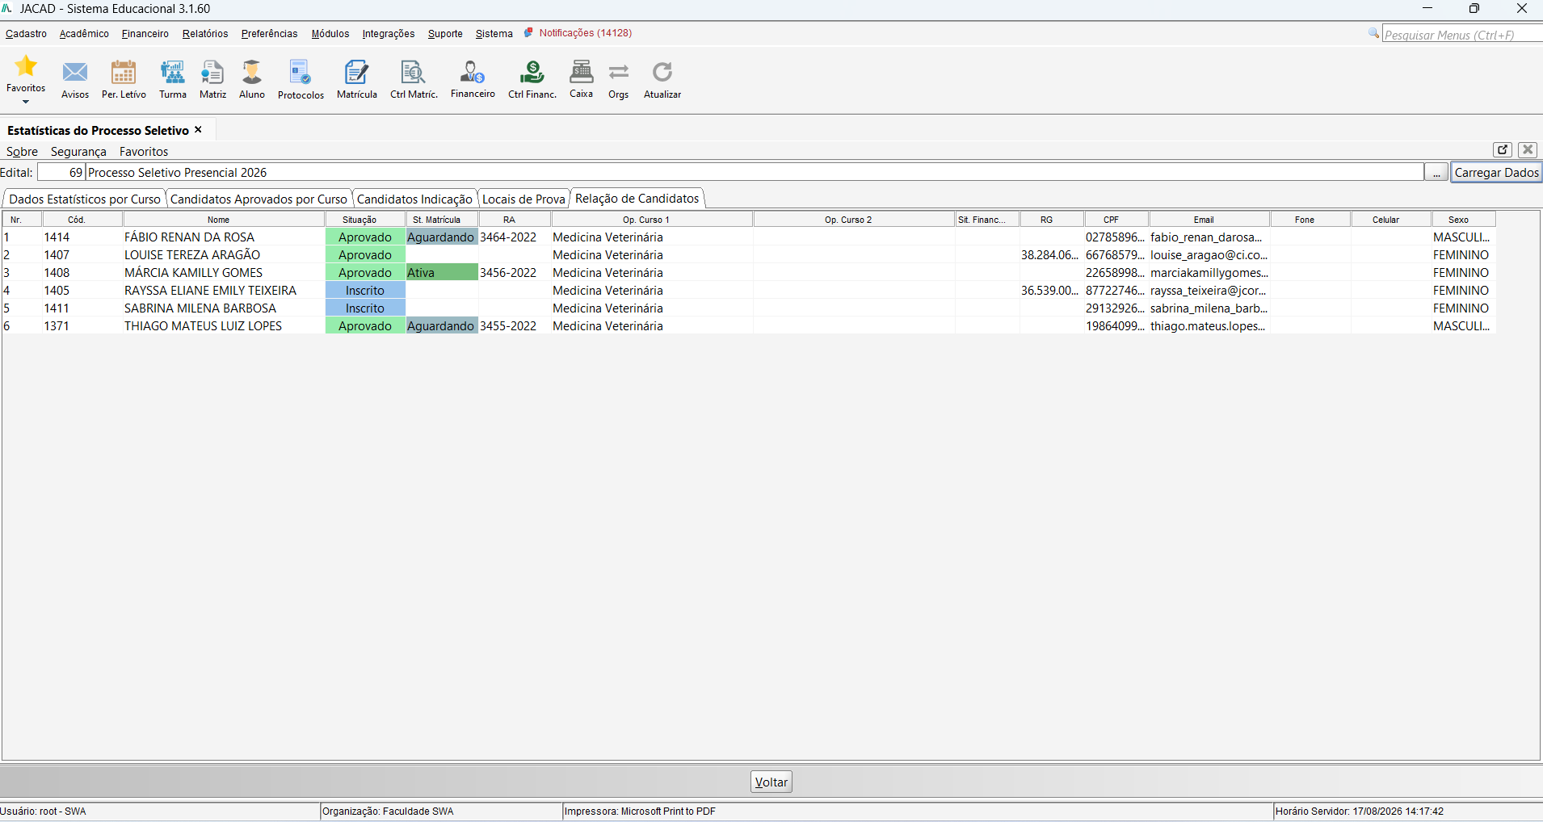The height and width of the screenshot is (822, 1543).
Task: Open the Sobre submenu
Action: coord(22,152)
